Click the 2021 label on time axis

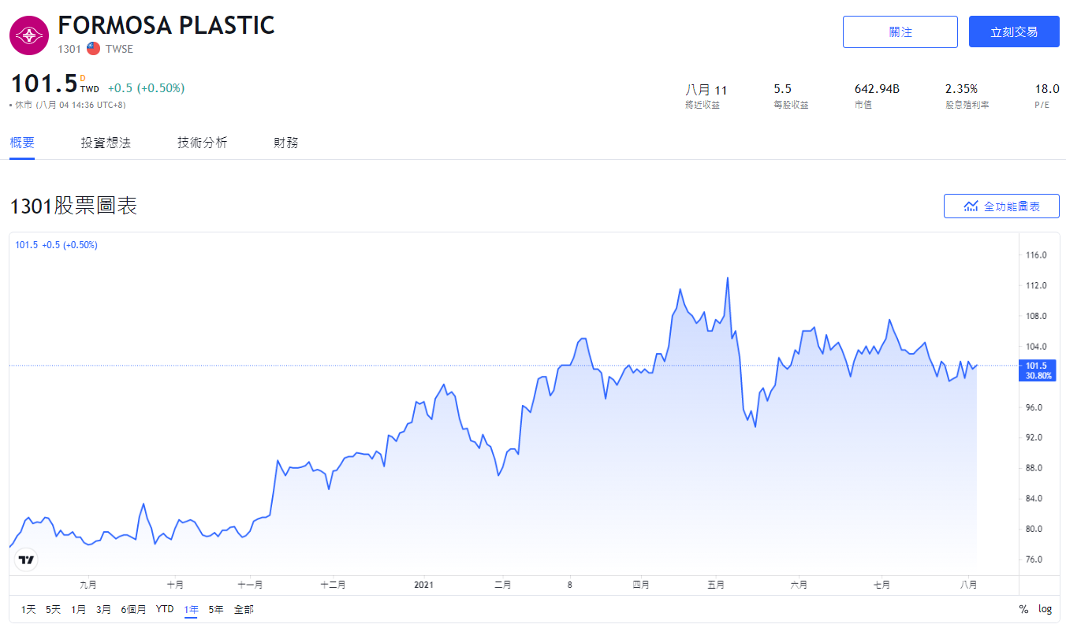[x=423, y=585]
